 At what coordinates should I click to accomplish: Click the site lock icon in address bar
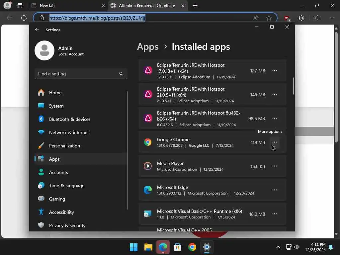pyautogui.click(x=42, y=18)
